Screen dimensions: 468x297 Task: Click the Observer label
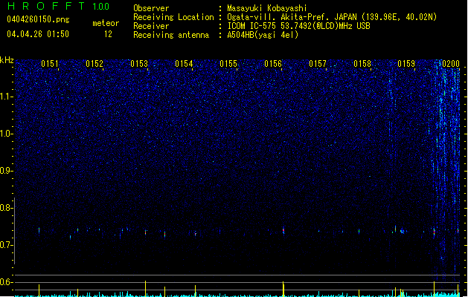pos(151,8)
